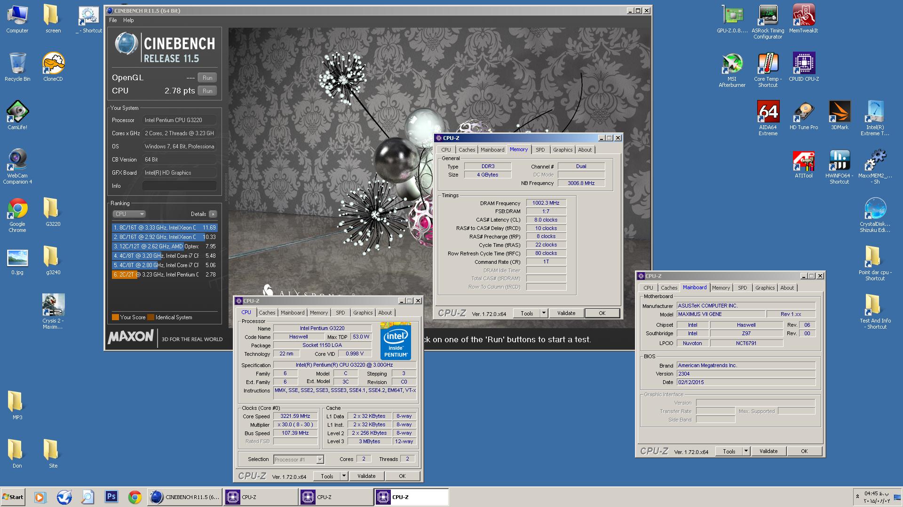The height and width of the screenshot is (507, 903).
Task: Launch the MemTweakIt desktop icon
Action: click(803, 19)
